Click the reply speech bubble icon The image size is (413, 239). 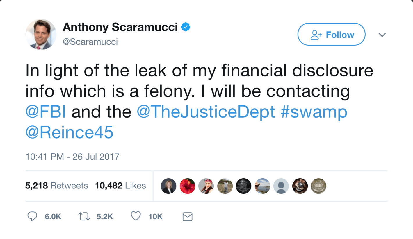pyautogui.click(x=32, y=216)
